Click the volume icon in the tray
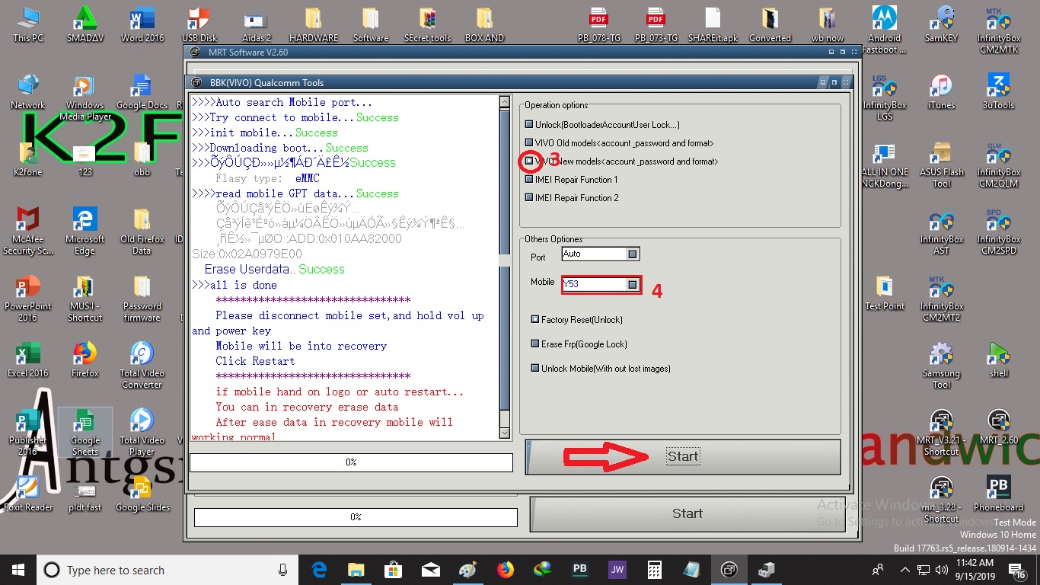 tap(942, 570)
